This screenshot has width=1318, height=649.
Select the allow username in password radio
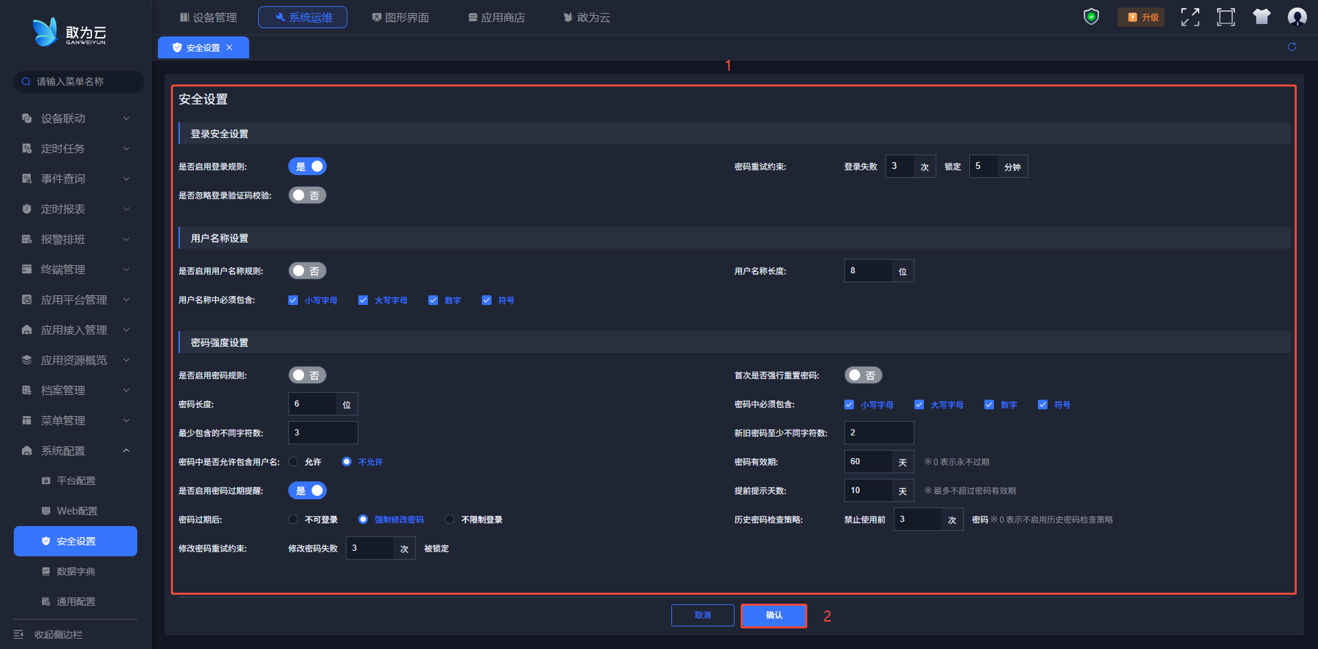[294, 462]
